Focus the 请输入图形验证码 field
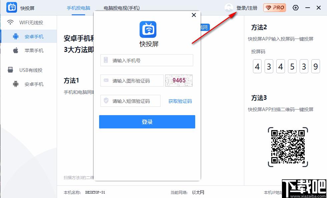This screenshot has width=327, height=198. tap(132, 81)
